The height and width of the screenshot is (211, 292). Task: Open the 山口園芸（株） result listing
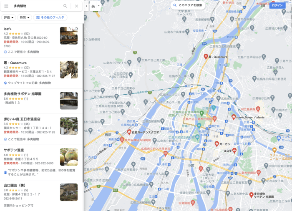[41, 196]
